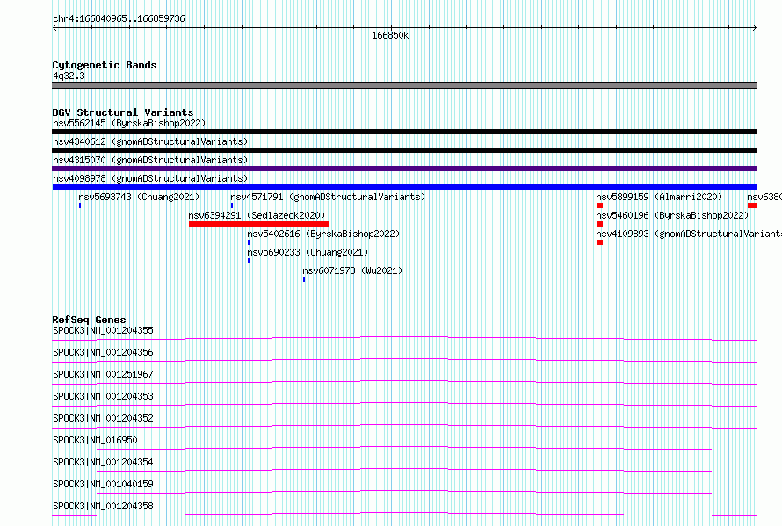Select the Cytogenetic Bands track heading
782x526 pixels.
coord(105,65)
